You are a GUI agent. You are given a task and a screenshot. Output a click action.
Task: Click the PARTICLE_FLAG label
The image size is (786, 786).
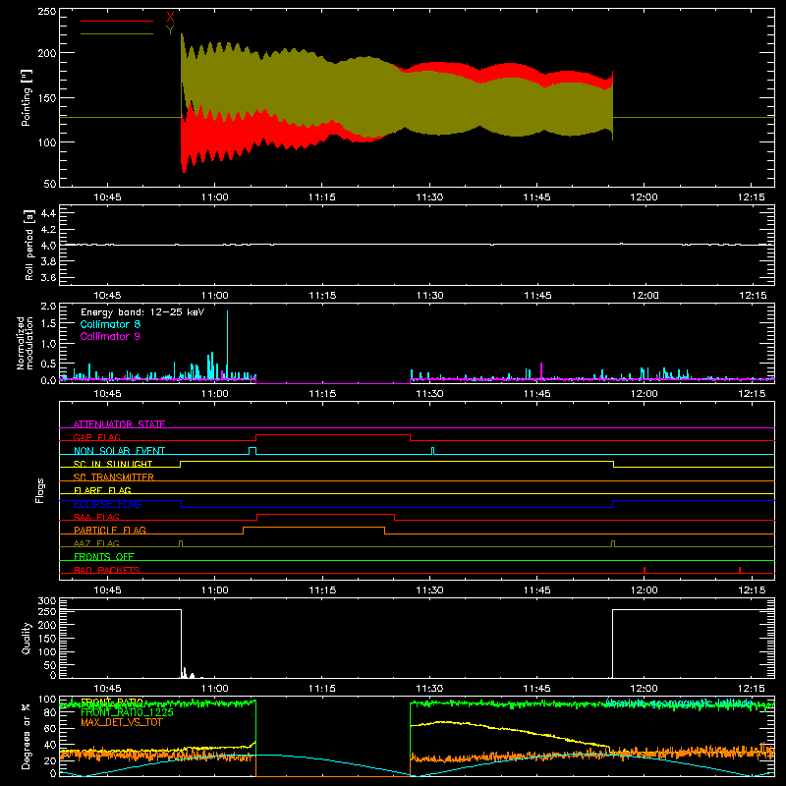pyautogui.click(x=110, y=530)
